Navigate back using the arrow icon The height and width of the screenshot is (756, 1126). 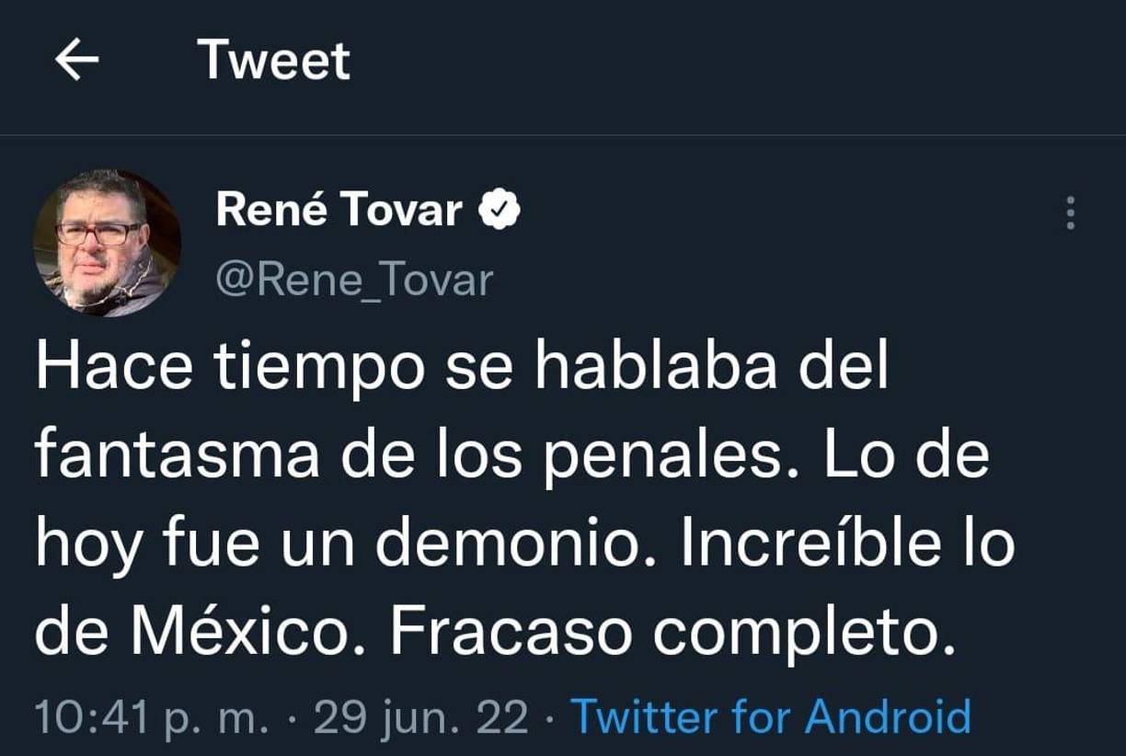tap(77, 59)
